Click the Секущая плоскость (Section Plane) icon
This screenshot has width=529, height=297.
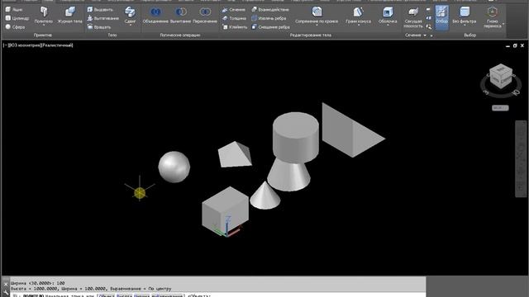[413, 12]
